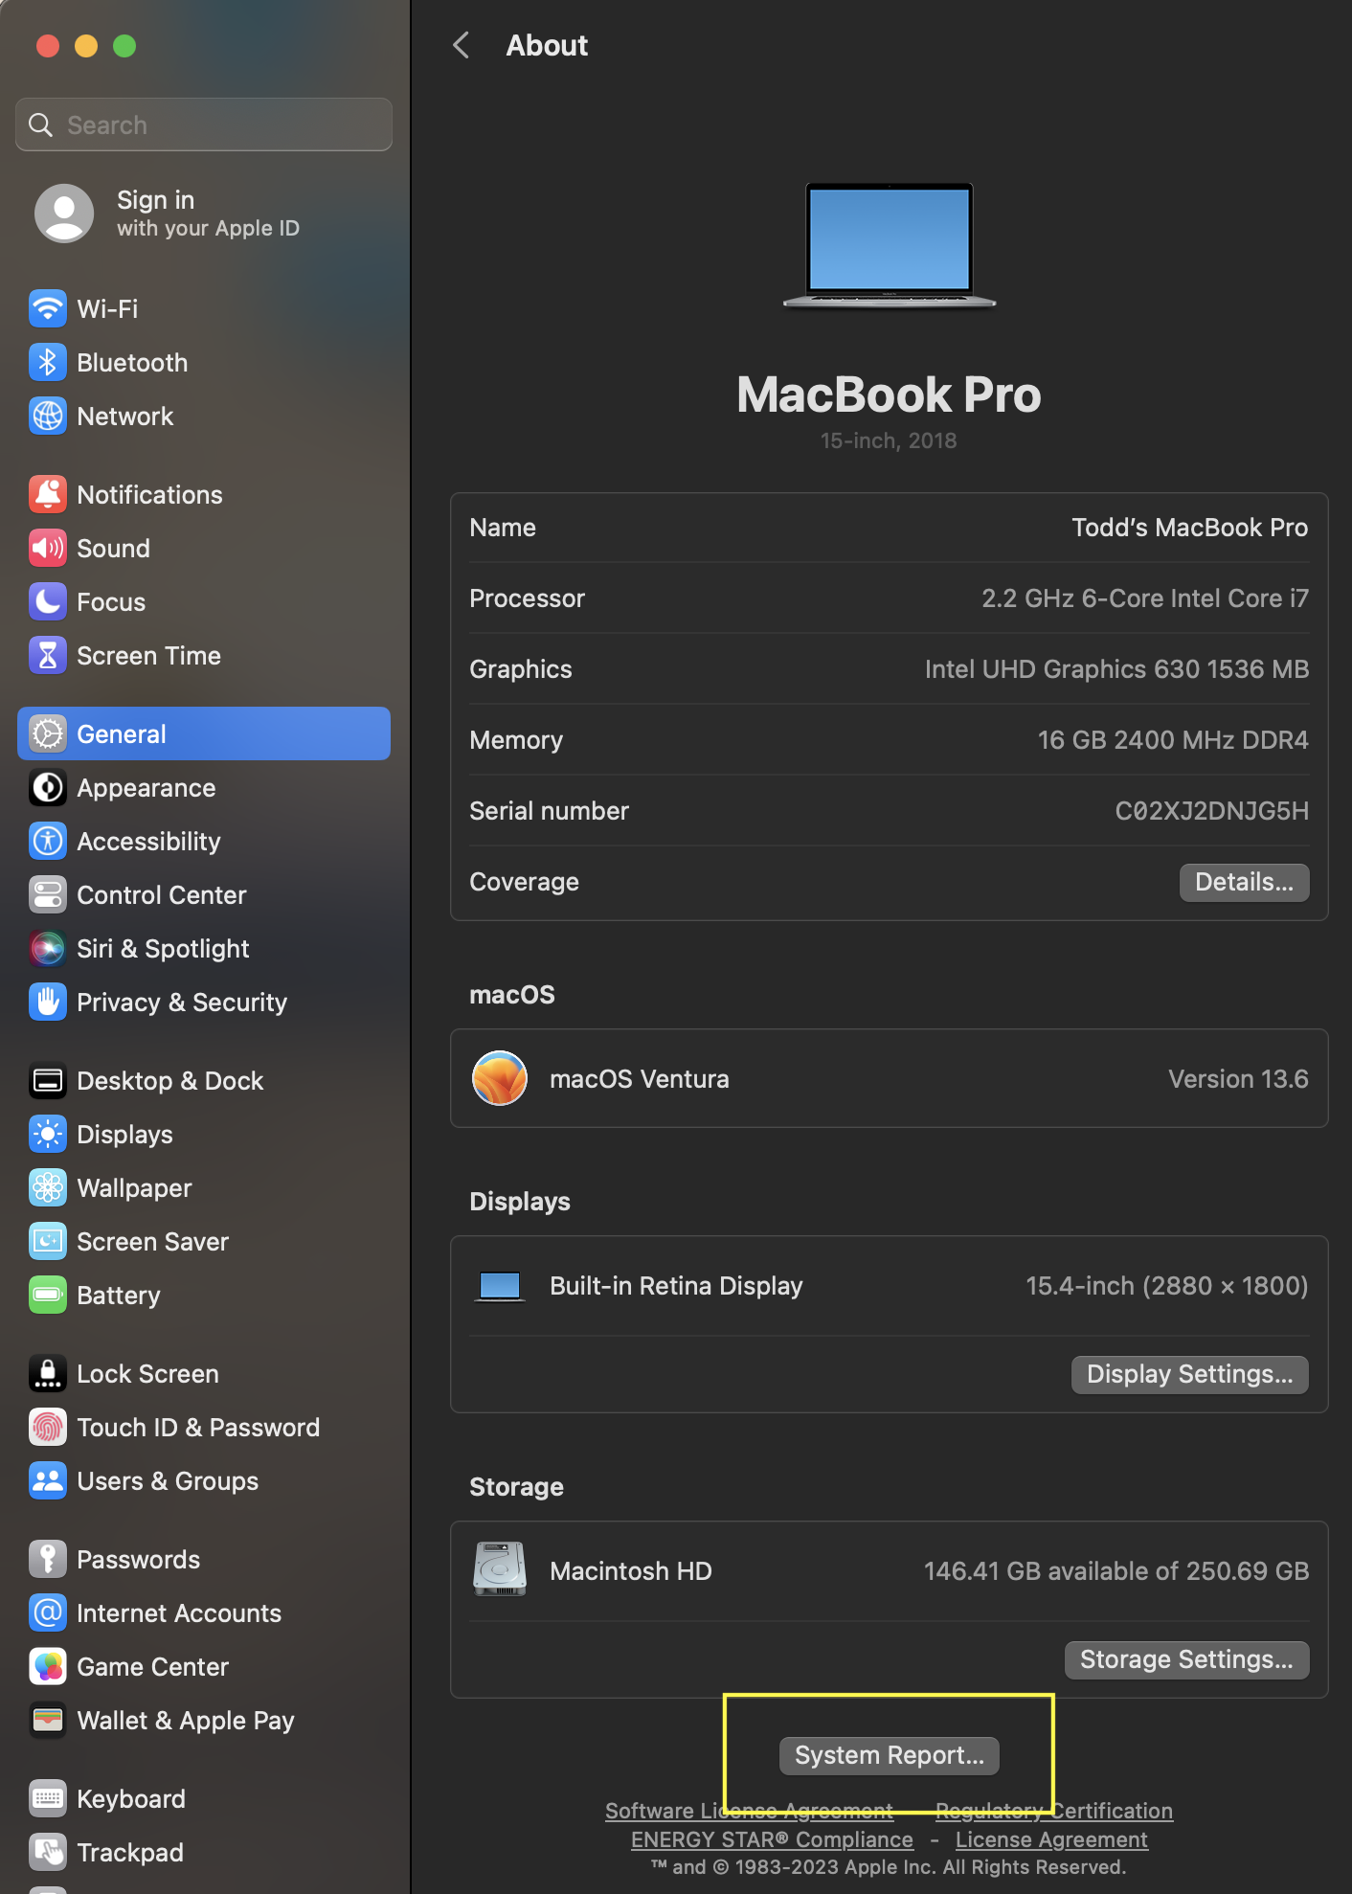This screenshot has height=1894, width=1352.
Task: Click the Version 13.6 text
Action: tap(1238, 1079)
